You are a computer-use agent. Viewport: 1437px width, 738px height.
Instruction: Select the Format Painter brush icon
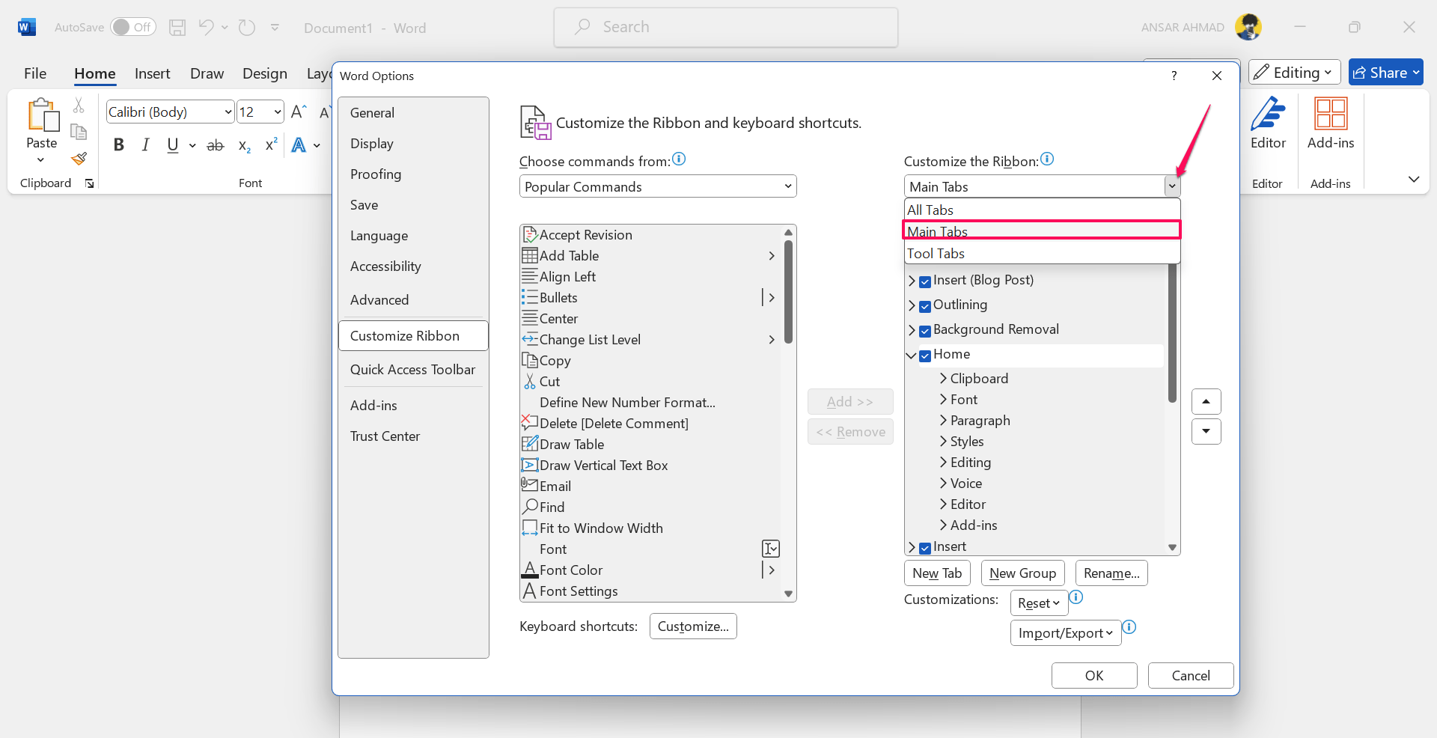click(79, 159)
